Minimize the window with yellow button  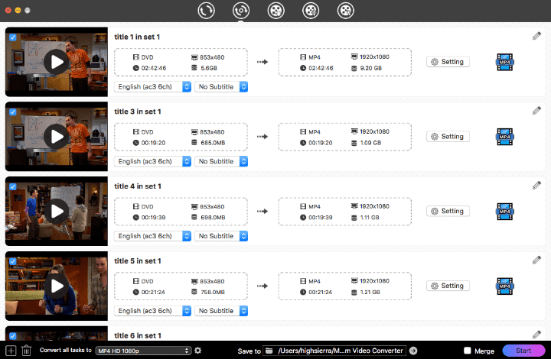pos(18,10)
